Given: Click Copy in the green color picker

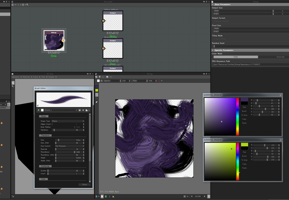Looking at the screenshot, I should click(245, 164).
